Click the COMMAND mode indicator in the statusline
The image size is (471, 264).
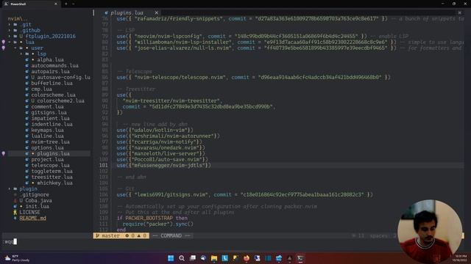click(x=171, y=236)
